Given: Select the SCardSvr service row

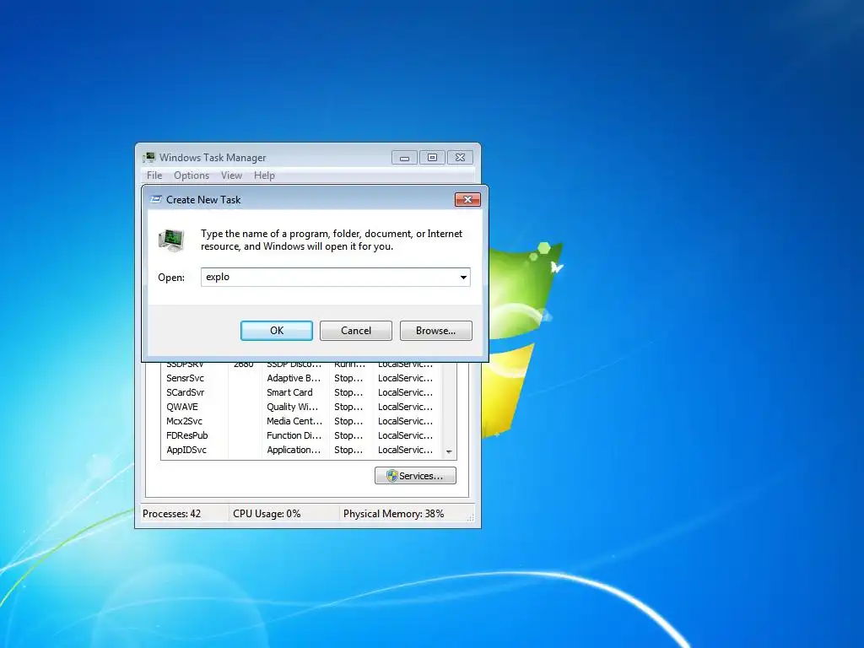Looking at the screenshot, I should pos(301,392).
